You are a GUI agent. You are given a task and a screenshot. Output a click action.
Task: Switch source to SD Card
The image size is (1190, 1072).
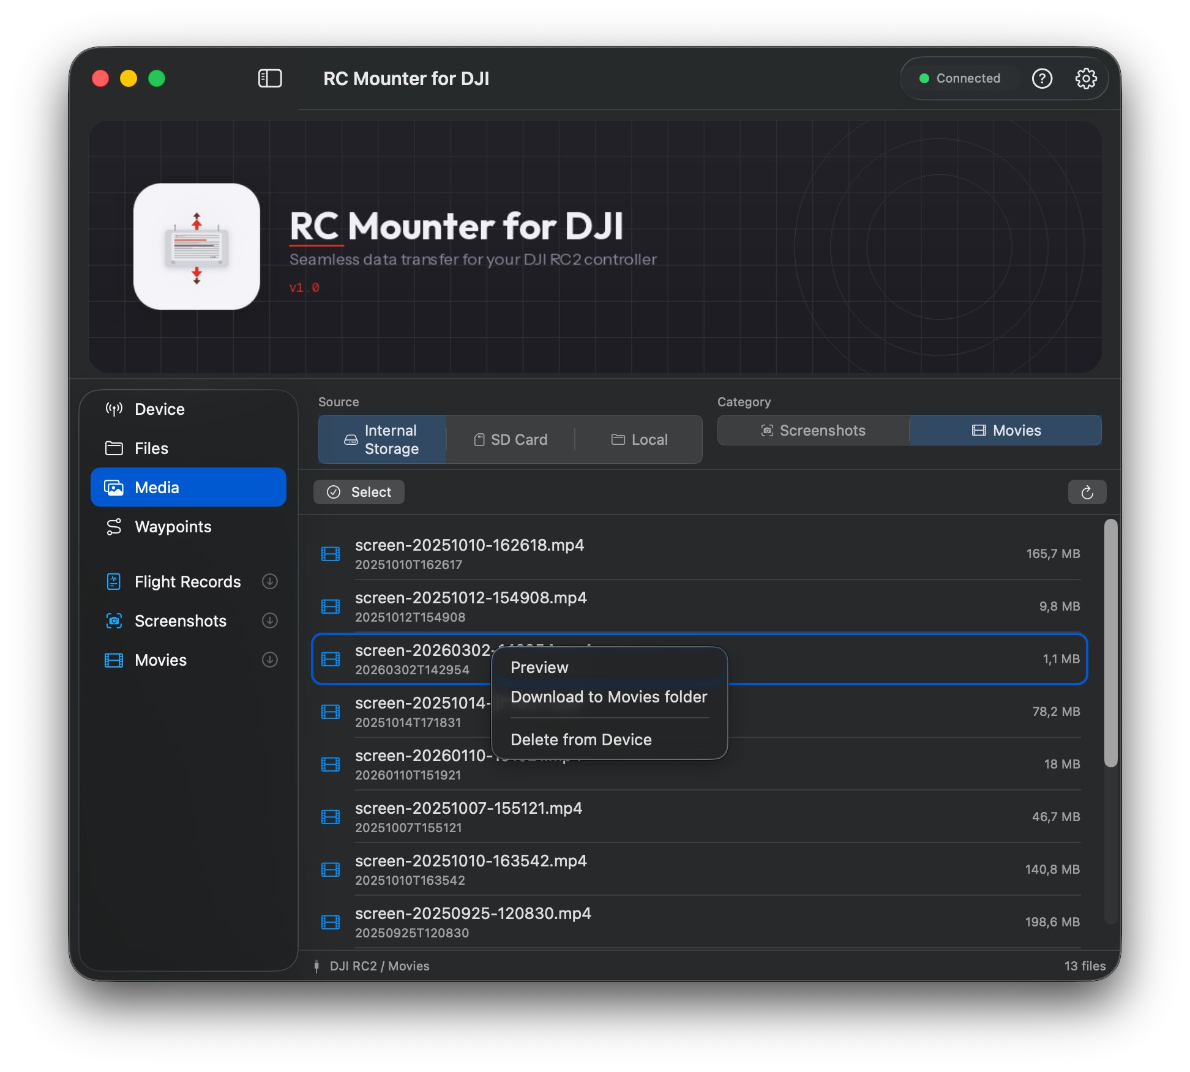tap(511, 439)
